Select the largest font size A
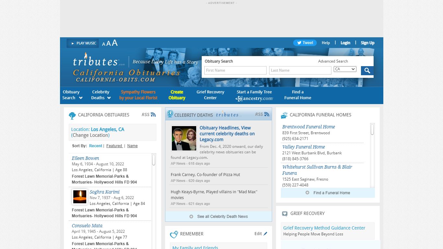 coord(114,43)
